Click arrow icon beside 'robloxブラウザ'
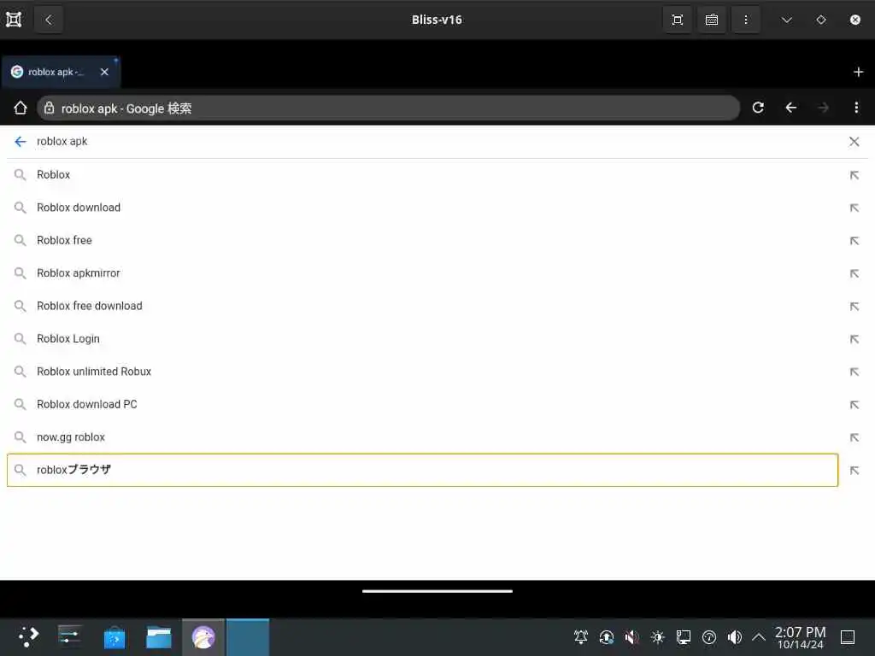Image resolution: width=875 pixels, height=656 pixels. 854,471
